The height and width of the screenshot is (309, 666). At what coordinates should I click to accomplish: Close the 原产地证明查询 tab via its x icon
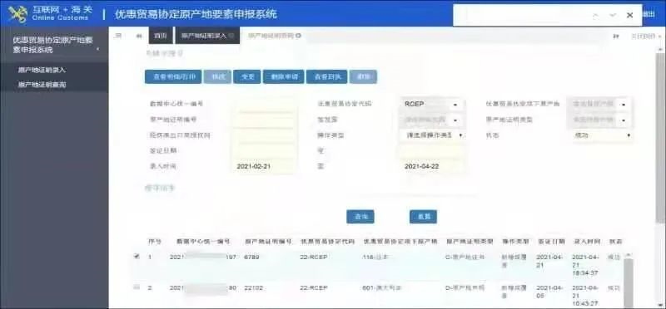pyautogui.click(x=299, y=36)
